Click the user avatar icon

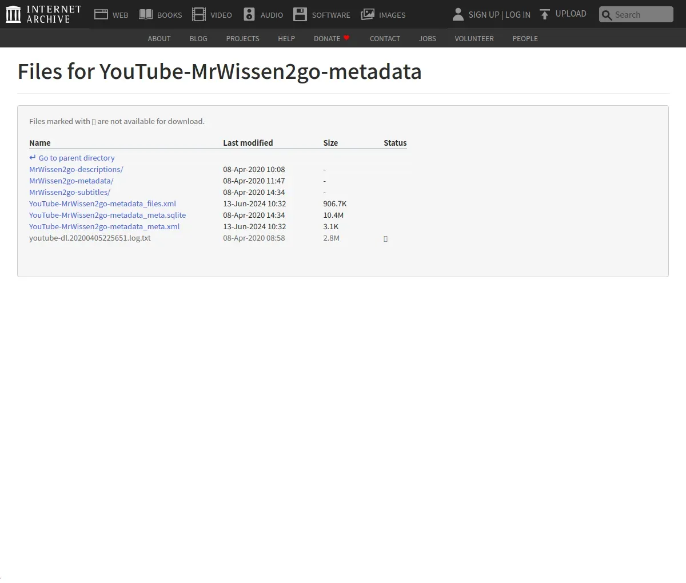[458, 14]
